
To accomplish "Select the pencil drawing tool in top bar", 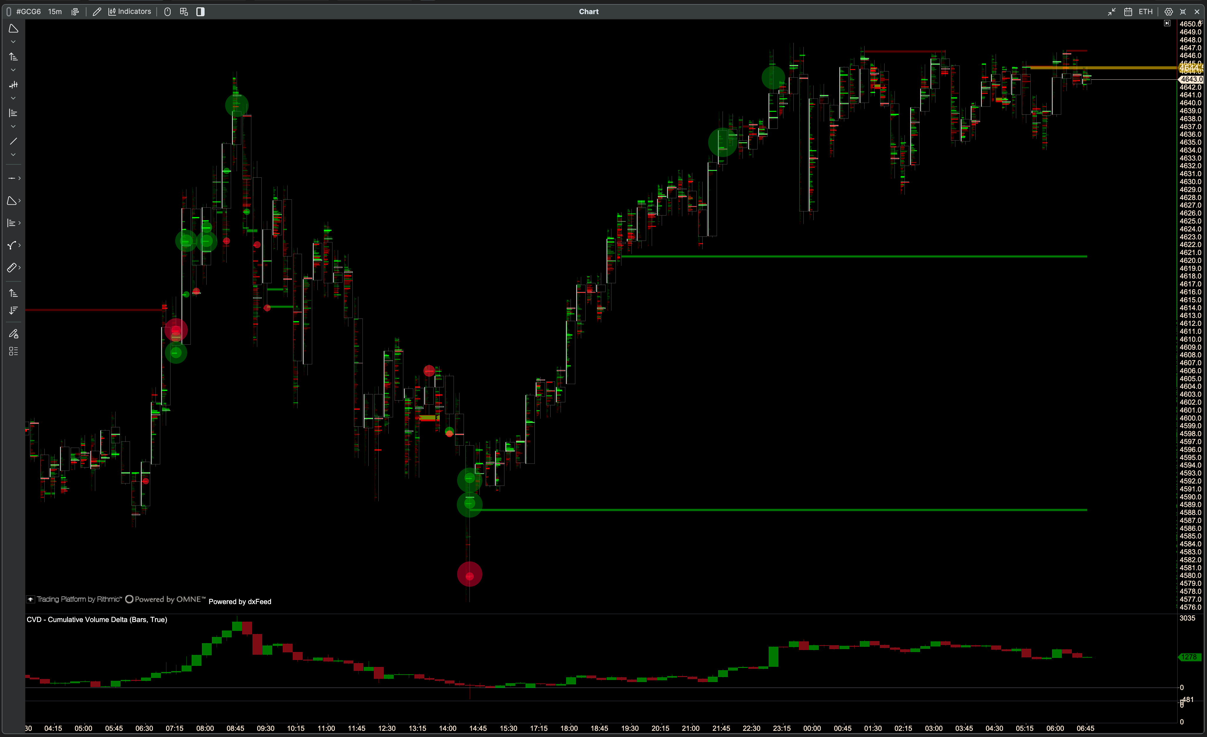I will click(96, 12).
